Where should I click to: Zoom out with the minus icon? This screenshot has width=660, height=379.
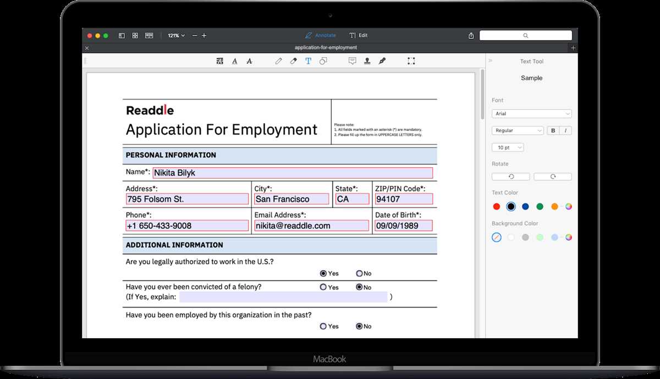click(195, 35)
